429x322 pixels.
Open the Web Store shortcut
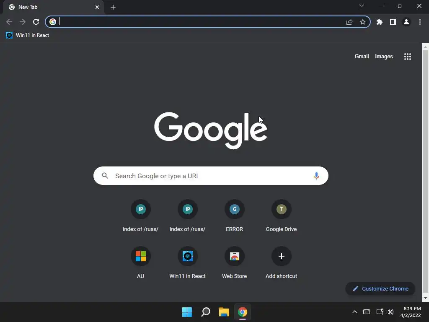(235, 263)
